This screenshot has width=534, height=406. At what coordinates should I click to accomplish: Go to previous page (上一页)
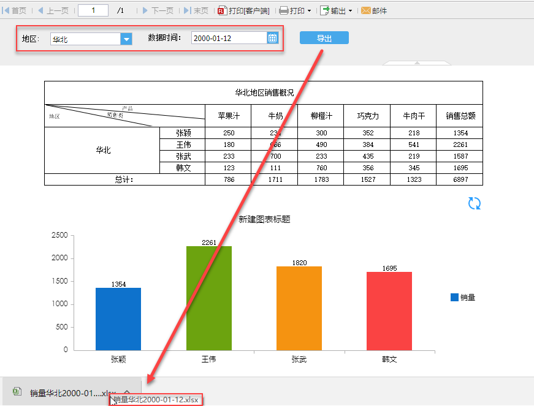point(53,10)
